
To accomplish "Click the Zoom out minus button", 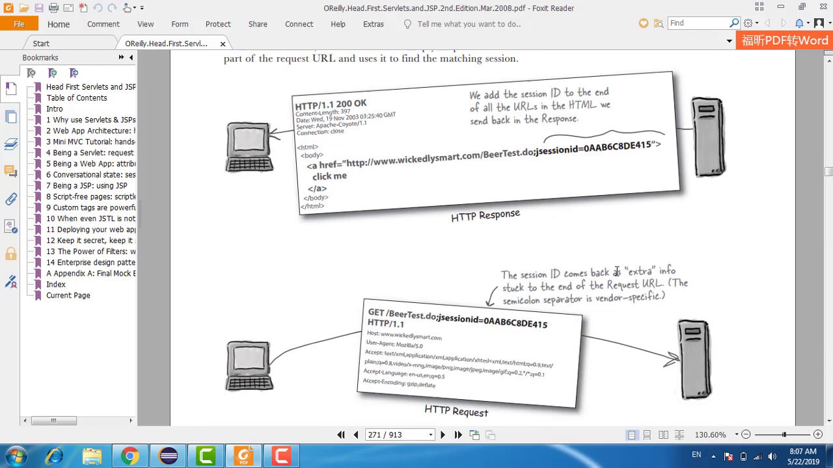I will (x=746, y=434).
